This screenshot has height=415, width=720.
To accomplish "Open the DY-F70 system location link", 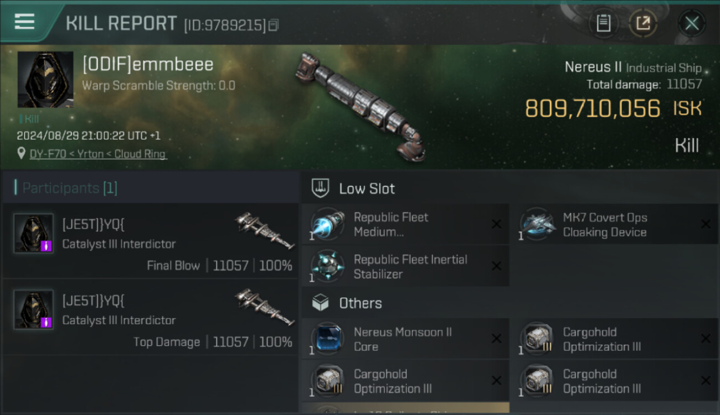I will coord(98,154).
